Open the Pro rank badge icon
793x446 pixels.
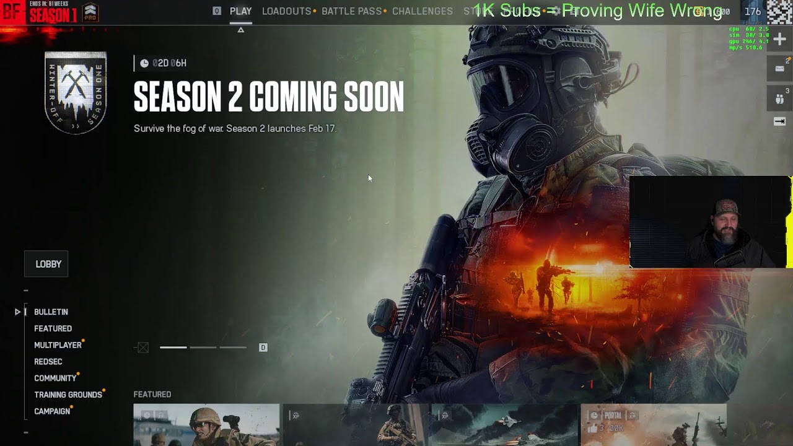coord(90,12)
